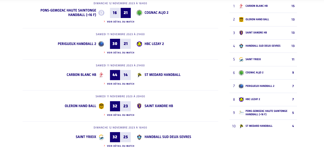
Task: Select Carbon Blanc HB in standings
Action: pos(256,6)
